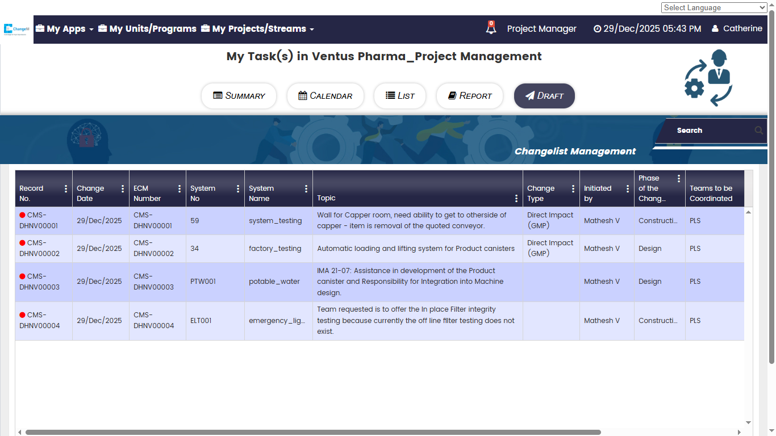Click the notification bell icon
Screen dimensions: 776x436
(491, 28)
